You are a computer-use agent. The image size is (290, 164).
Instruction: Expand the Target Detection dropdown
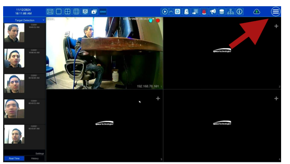pos(44,20)
